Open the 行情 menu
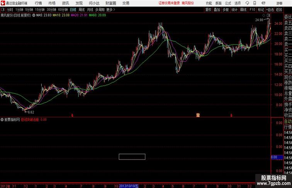 tap(38, 3)
